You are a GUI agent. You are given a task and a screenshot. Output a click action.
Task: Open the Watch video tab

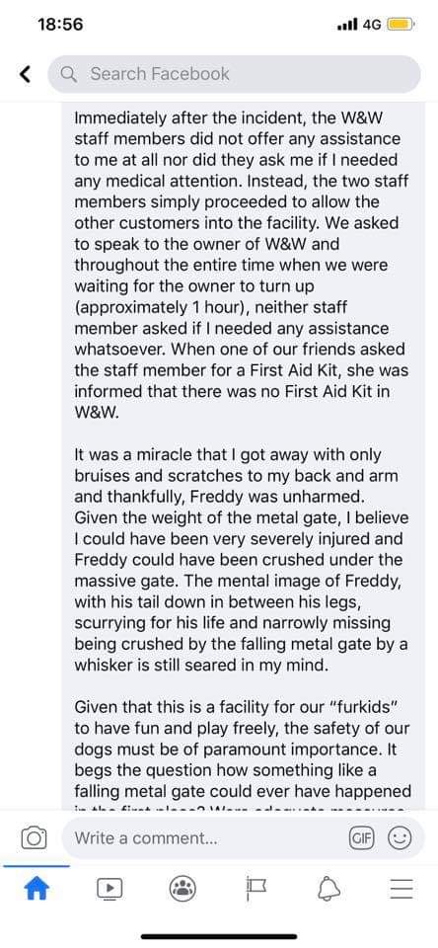point(109,888)
